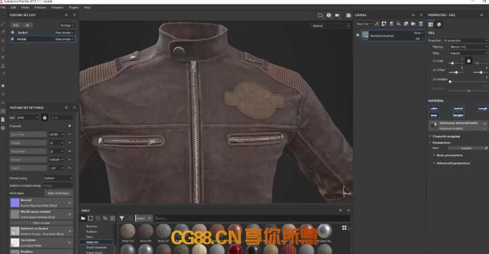Click the video camera view icon
Image resolution: width=489 pixels, height=254 pixels.
point(338,15)
